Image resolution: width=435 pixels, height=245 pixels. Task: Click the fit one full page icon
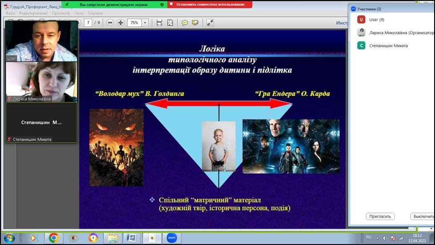pyautogui.click(x=170, y=23)
